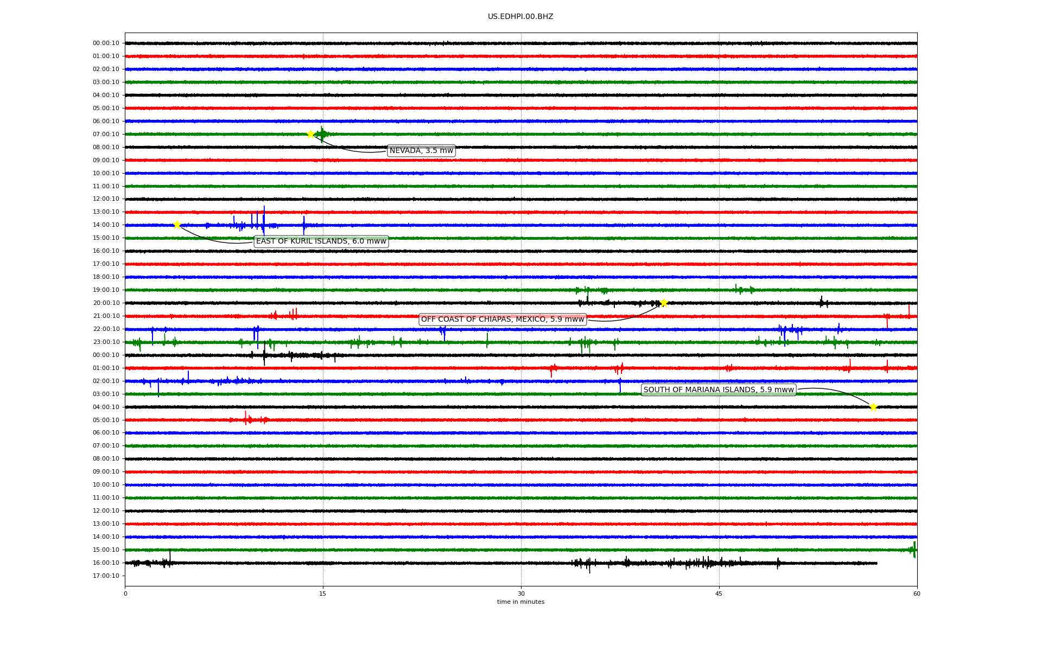Select the OFF COAST OF CHIAPAS, MEXICO label

tap(503, 320)
